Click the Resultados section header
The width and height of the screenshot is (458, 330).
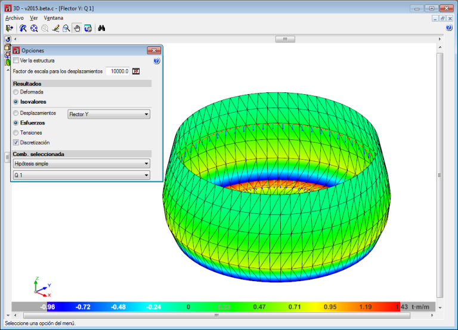pos(82,84)
